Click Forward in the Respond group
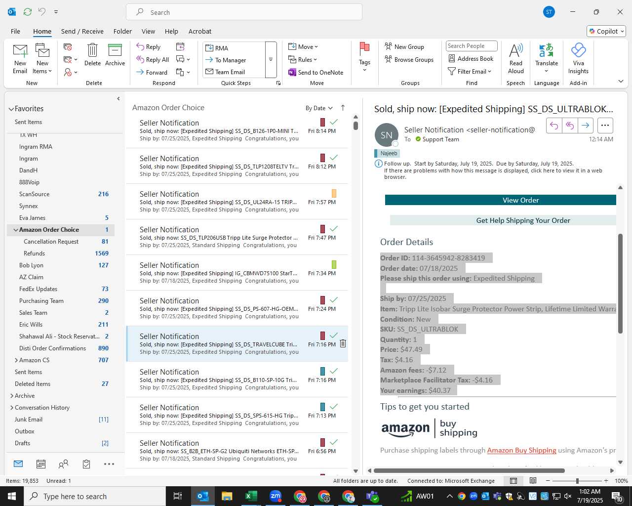This screenshot has height=506, width=632. pyautogui.click(x=152, y=72)
